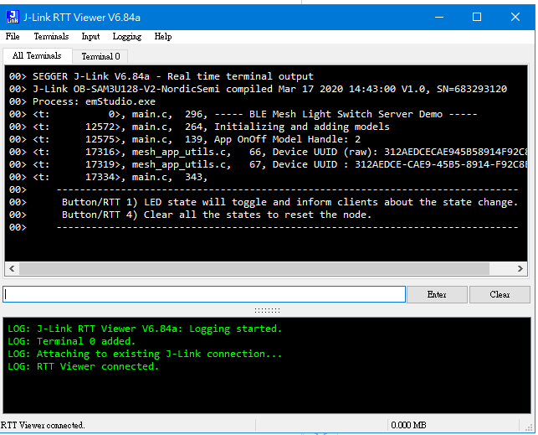
Task: Open the Input menu
Action: [x=90, y=36]
